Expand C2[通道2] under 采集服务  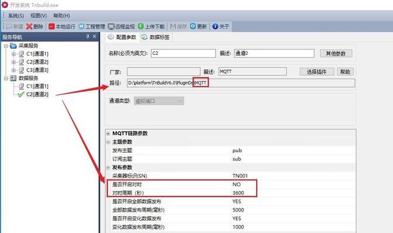click(x=14, y=62)
